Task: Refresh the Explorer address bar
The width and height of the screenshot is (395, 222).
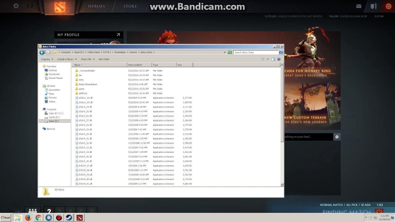Action: pyautogui.click(x=230, y=52)
